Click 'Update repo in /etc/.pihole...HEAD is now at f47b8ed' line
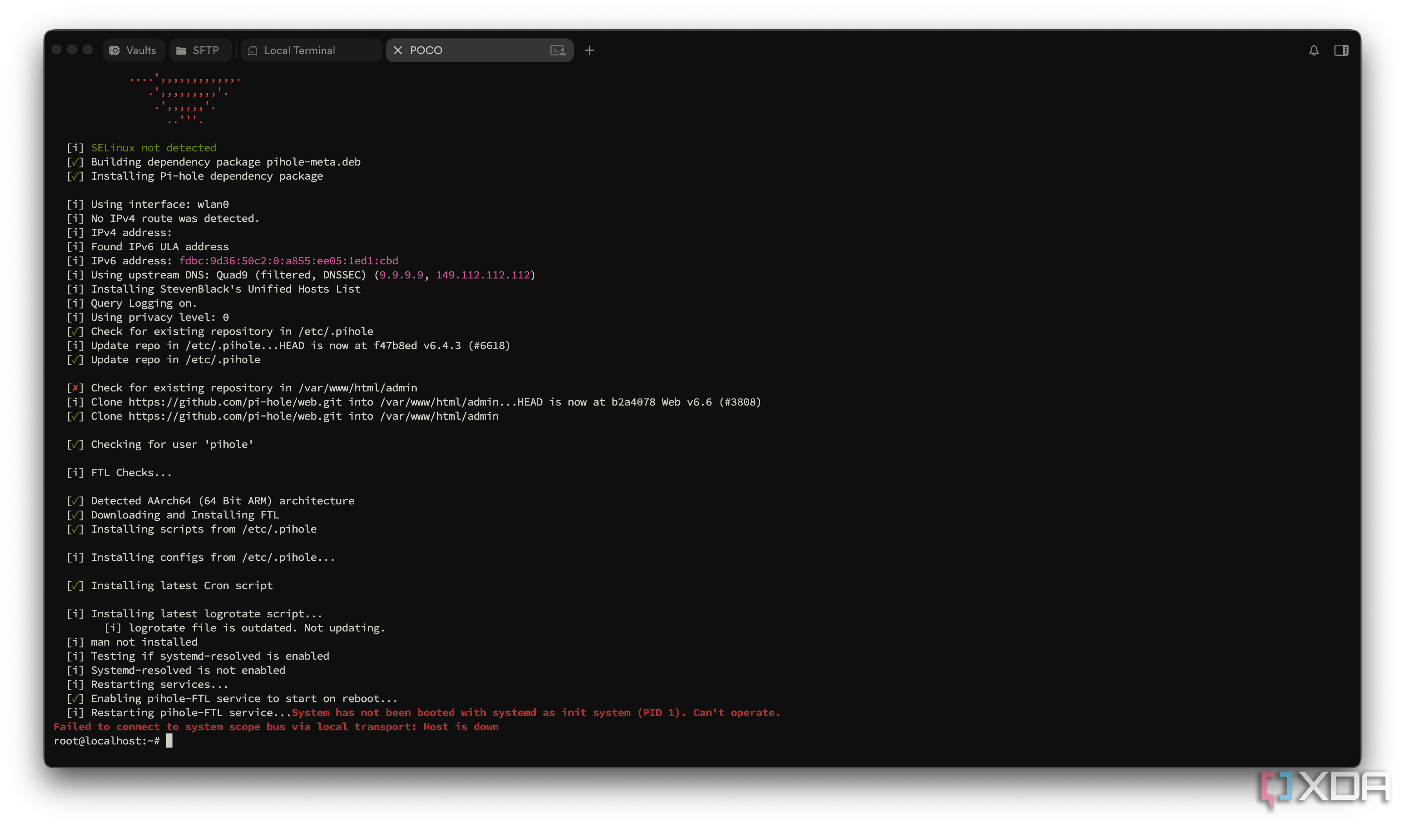 (288, 345)
